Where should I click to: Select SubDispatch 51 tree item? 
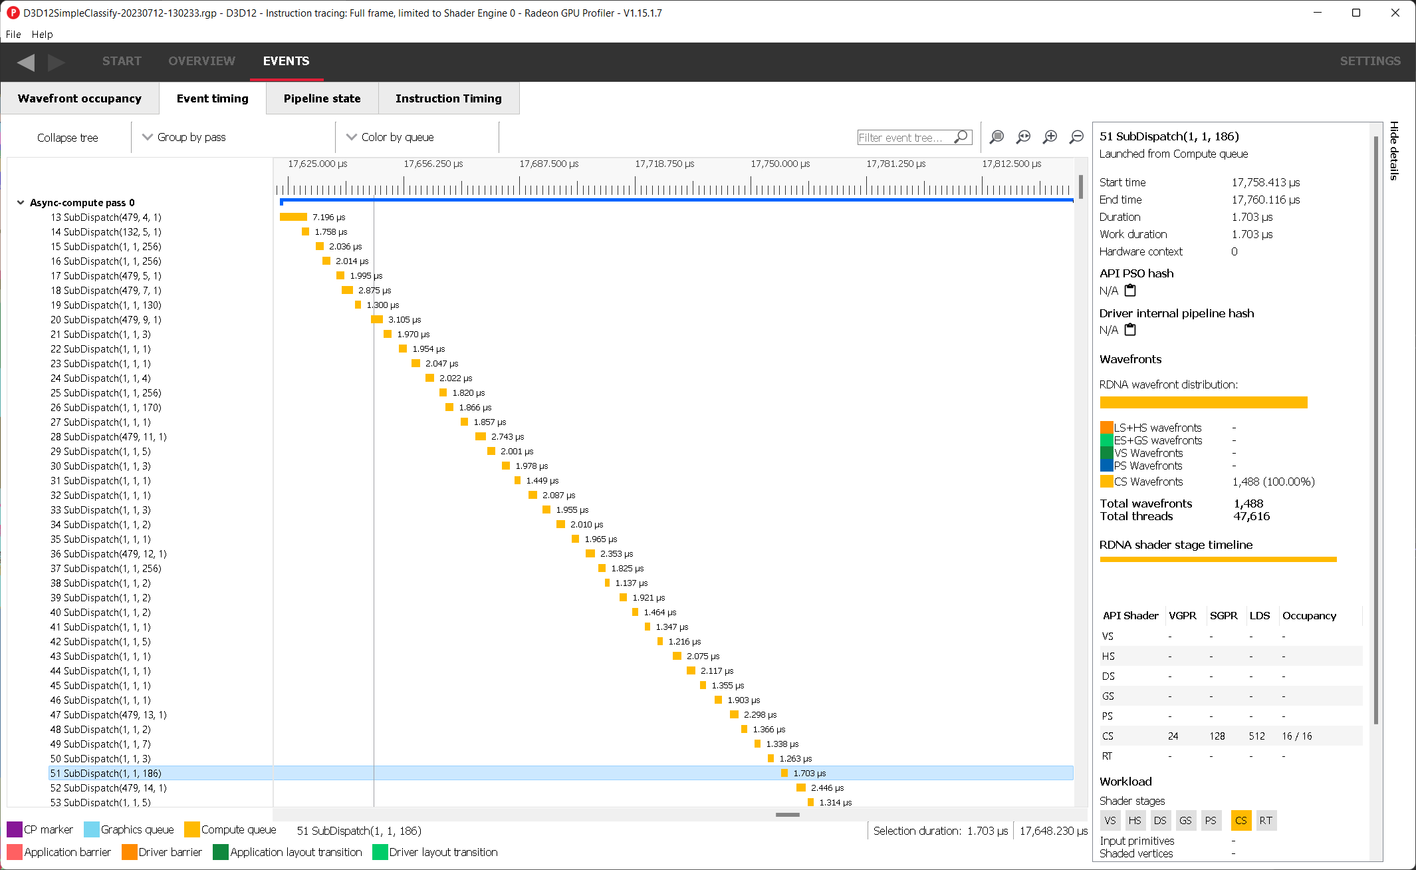click(107, 773)
